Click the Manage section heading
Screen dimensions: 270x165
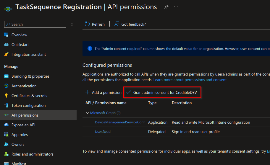(11, 66)
